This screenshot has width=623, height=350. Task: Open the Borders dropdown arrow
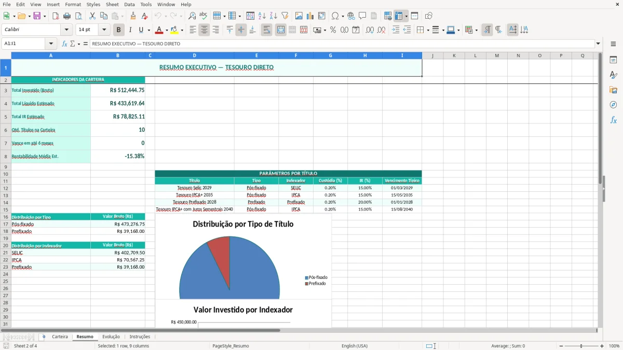click(428, 30)
